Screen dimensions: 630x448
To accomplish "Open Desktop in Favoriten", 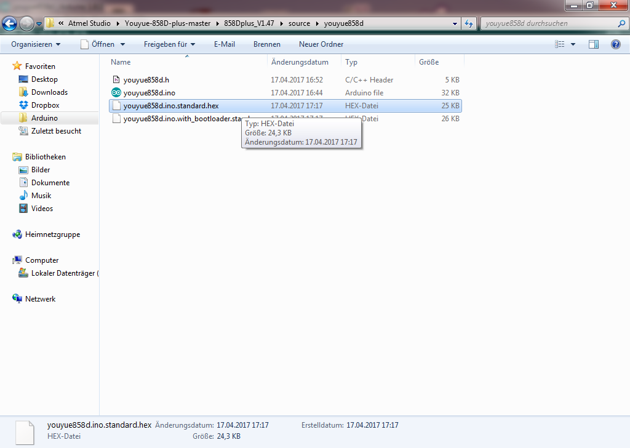I will pos(44,79).
